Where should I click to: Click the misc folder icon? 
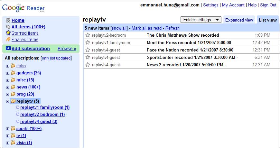tap(13, 80)
